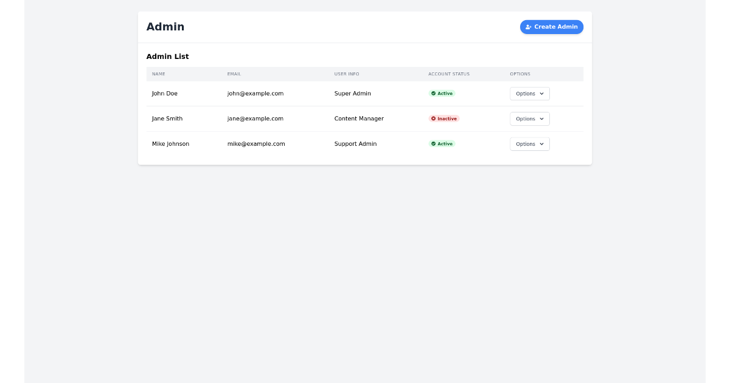The image size is (730, 383).
Task: Click the check icon in Mike Johnson's Active badge
Action: tap(434, 143)
